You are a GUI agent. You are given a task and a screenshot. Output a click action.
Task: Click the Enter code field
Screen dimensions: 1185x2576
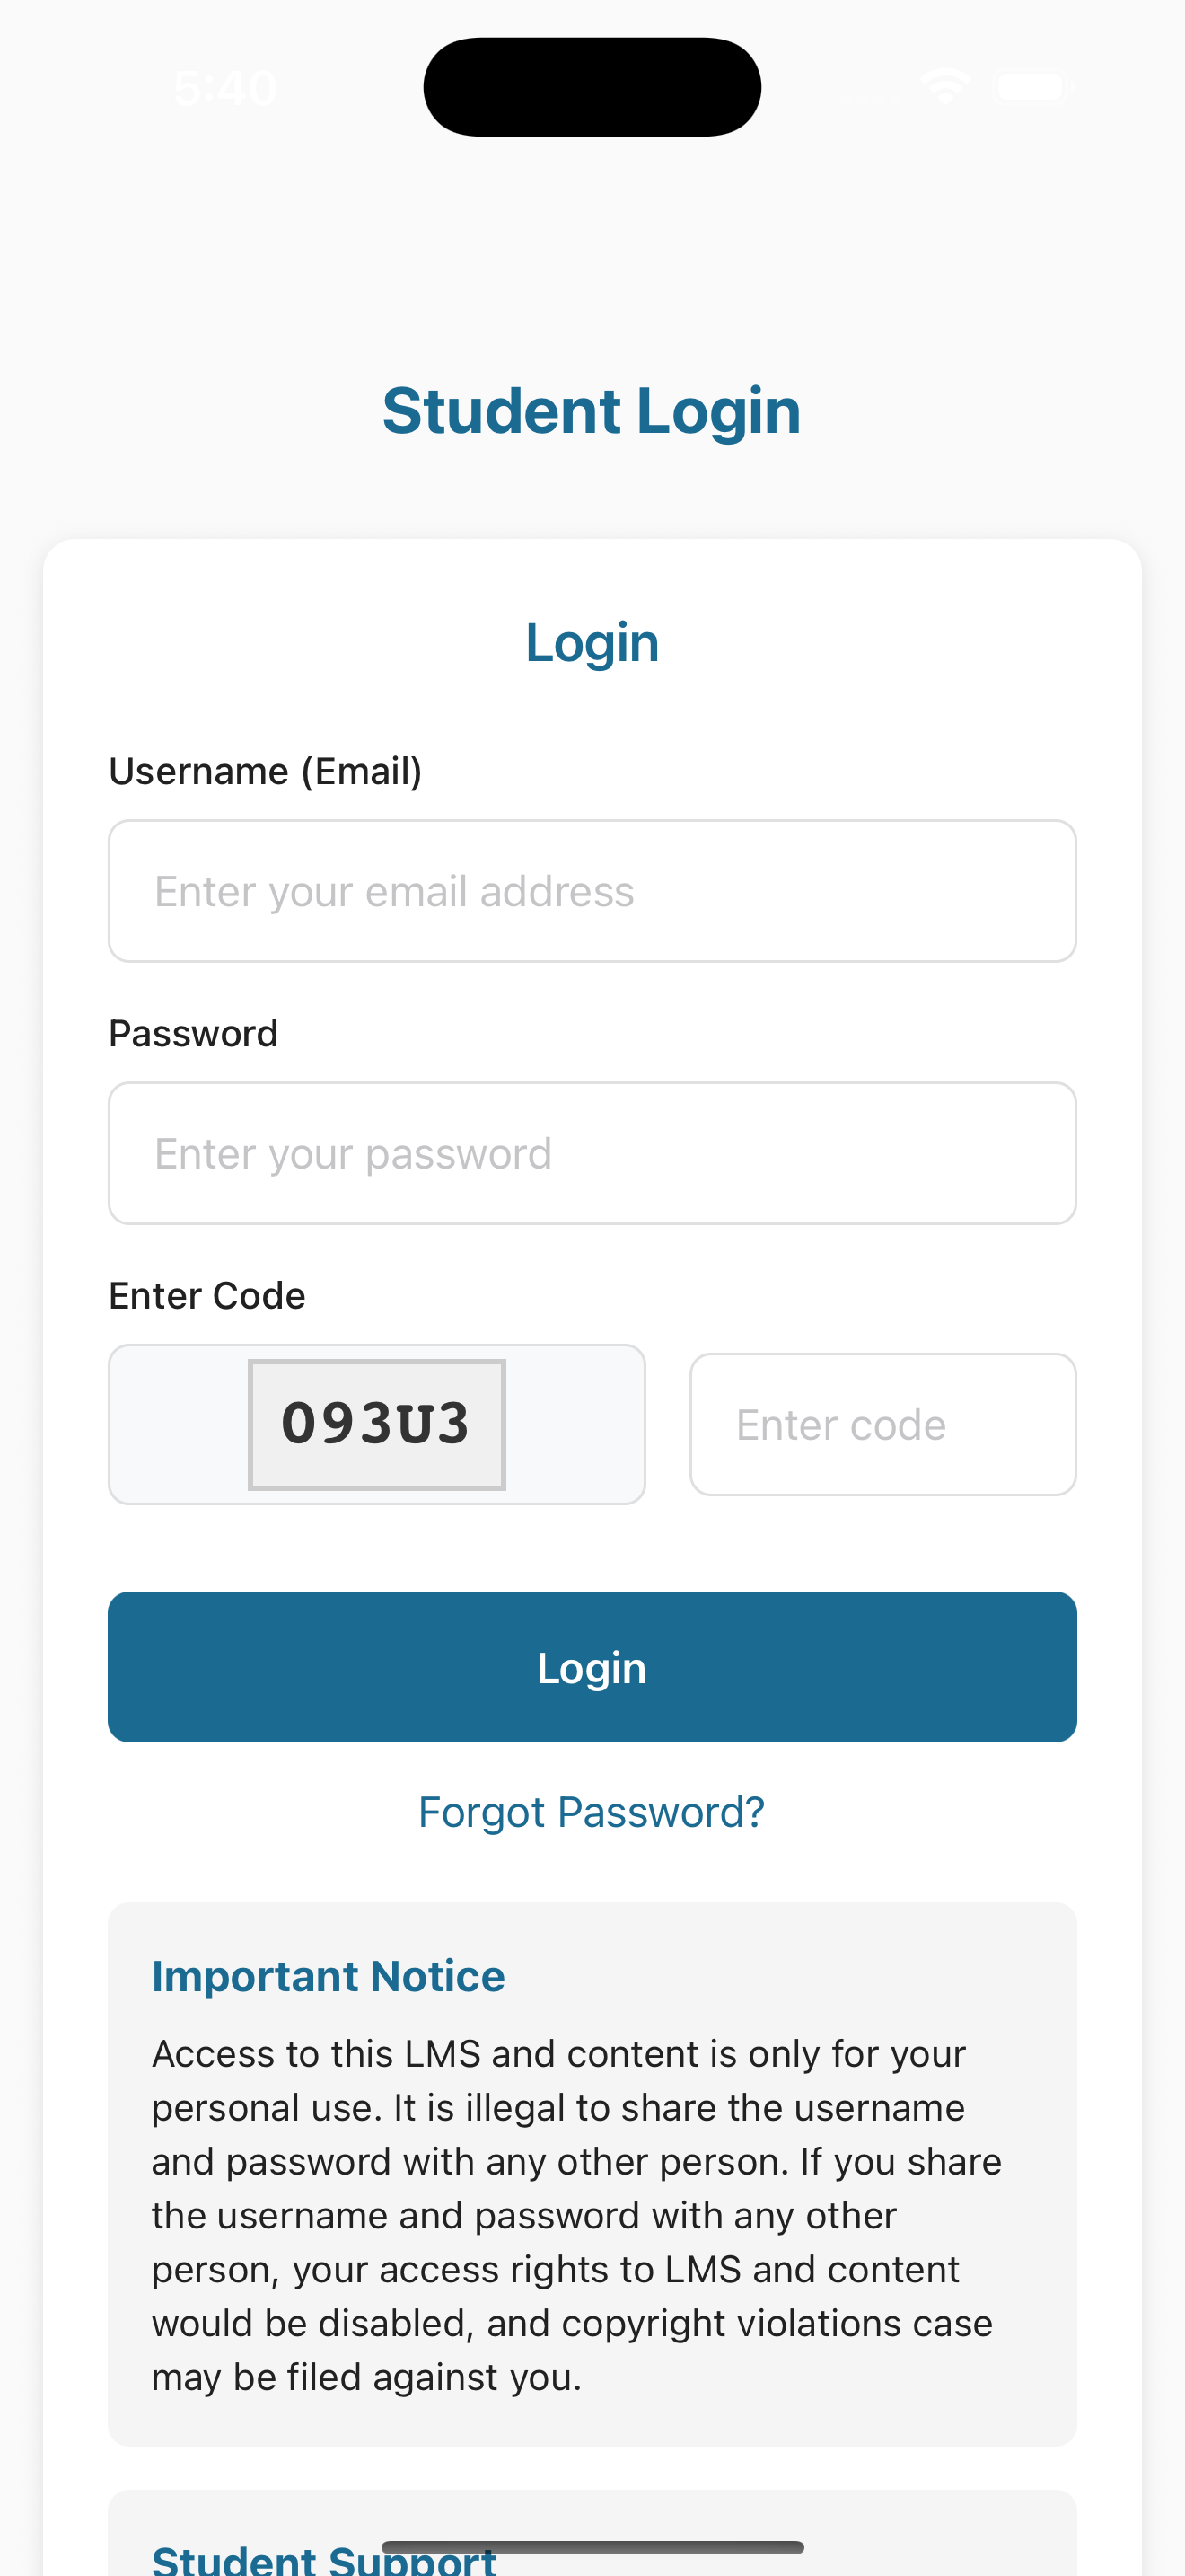click(882, 1423)
